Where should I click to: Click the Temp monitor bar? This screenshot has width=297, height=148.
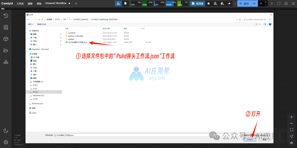pyautogui.click(x=183, y=4)
